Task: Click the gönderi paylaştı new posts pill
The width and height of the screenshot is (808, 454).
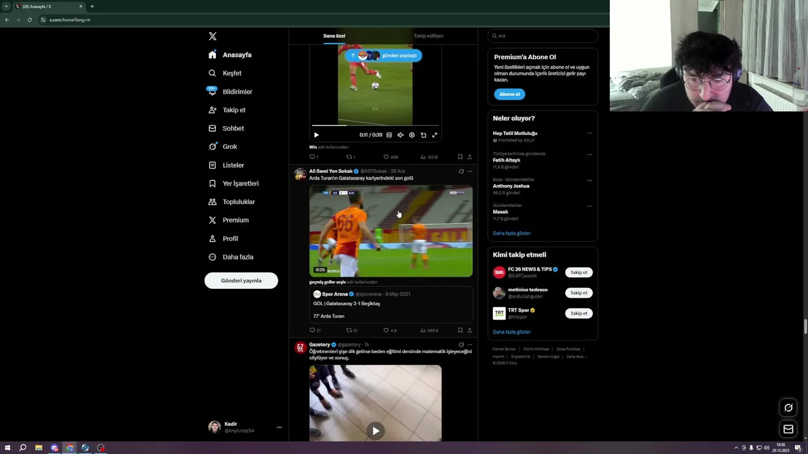Action: pyautogui.click(x=383, y=55)
